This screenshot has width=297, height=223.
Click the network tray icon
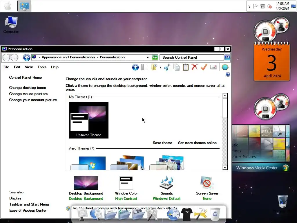(x=262, y=6)
